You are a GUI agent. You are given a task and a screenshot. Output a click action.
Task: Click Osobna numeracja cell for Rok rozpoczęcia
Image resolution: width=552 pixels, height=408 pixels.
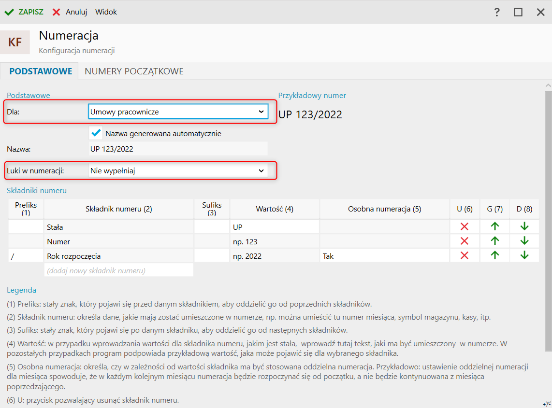coord(384,256)
